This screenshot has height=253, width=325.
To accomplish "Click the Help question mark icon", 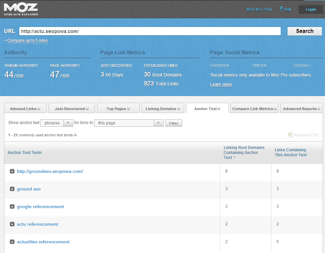I will [x=281, y=9].
